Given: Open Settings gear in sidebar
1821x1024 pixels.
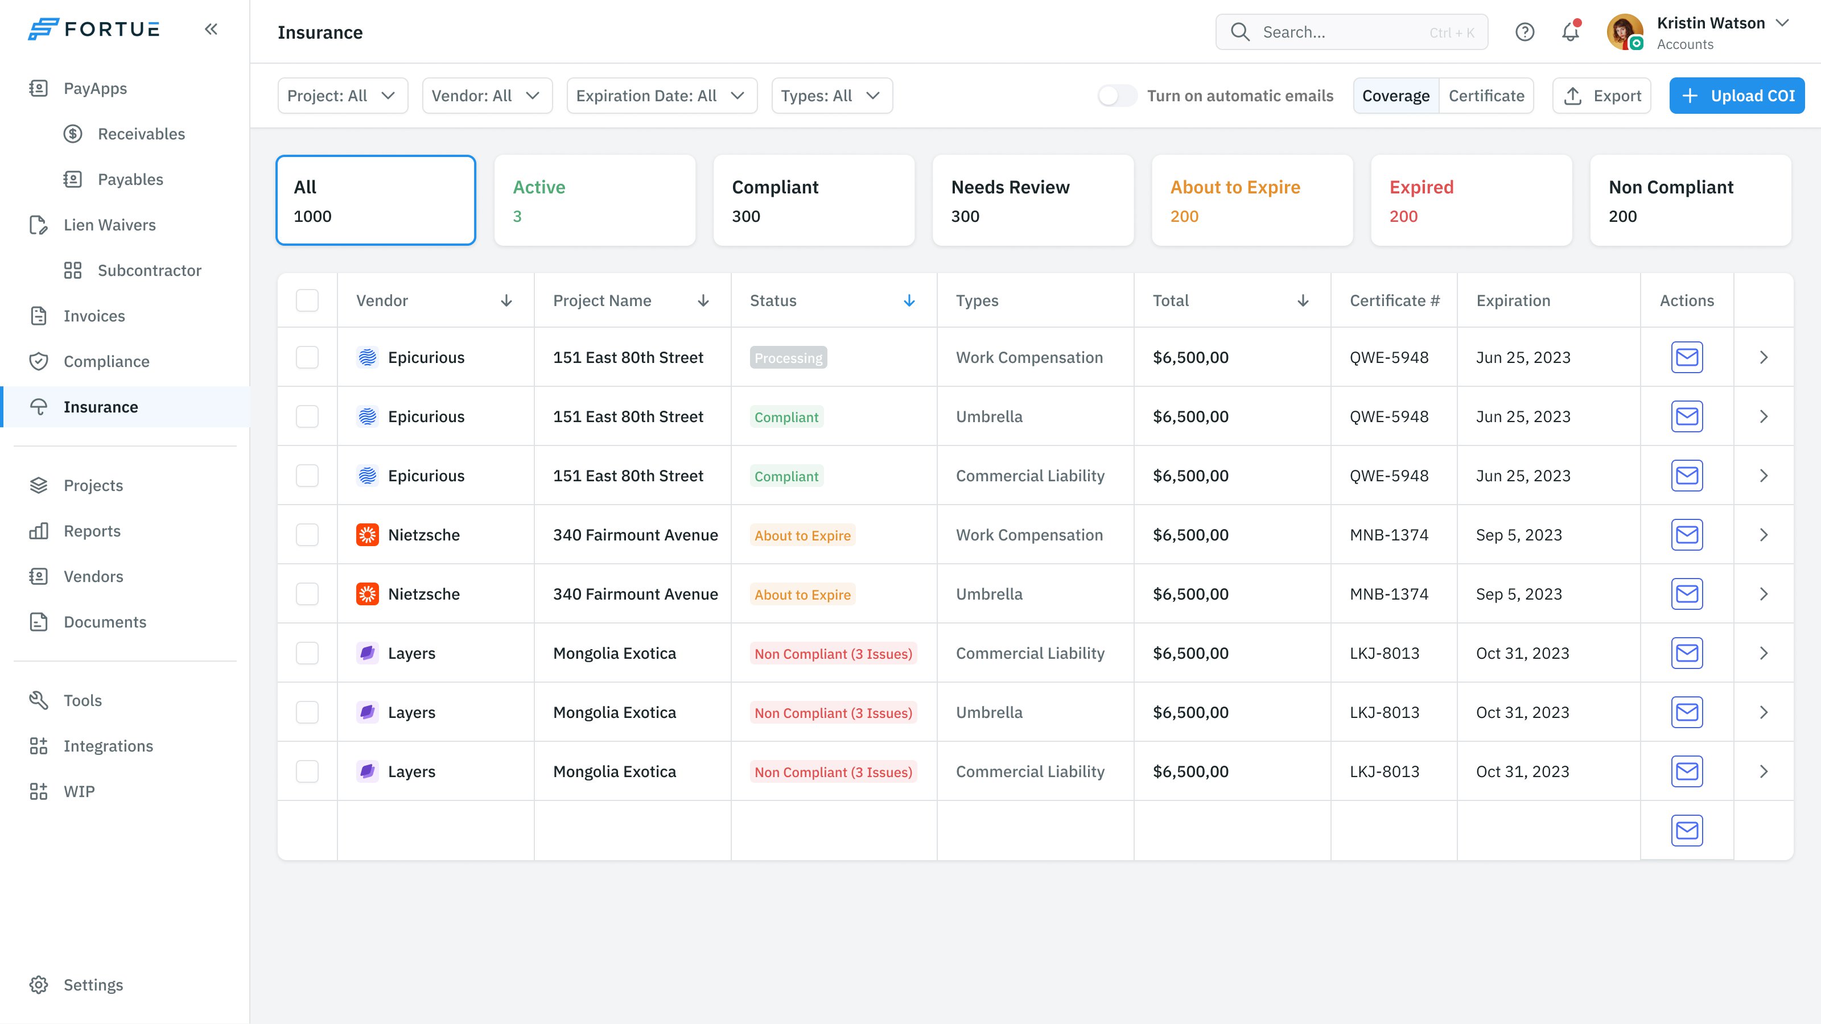Looking at the screenshot, I should tap(38, 984).
